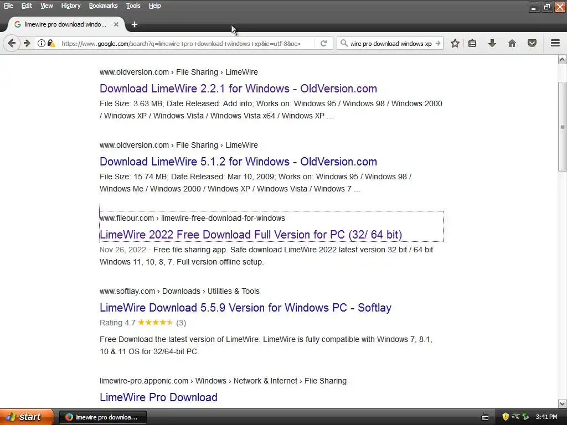Image resolution: width=567 pixels, height=425 pixels.
Task: Click the security shield tray icon
Action: pos(506,417)
